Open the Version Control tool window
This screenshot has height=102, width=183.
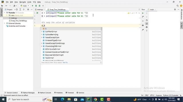(11, 93)
